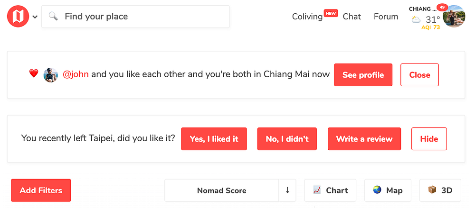Open the Coliving menu item
The height and width of the screenshot is (208, 475).
coord(307,17)
